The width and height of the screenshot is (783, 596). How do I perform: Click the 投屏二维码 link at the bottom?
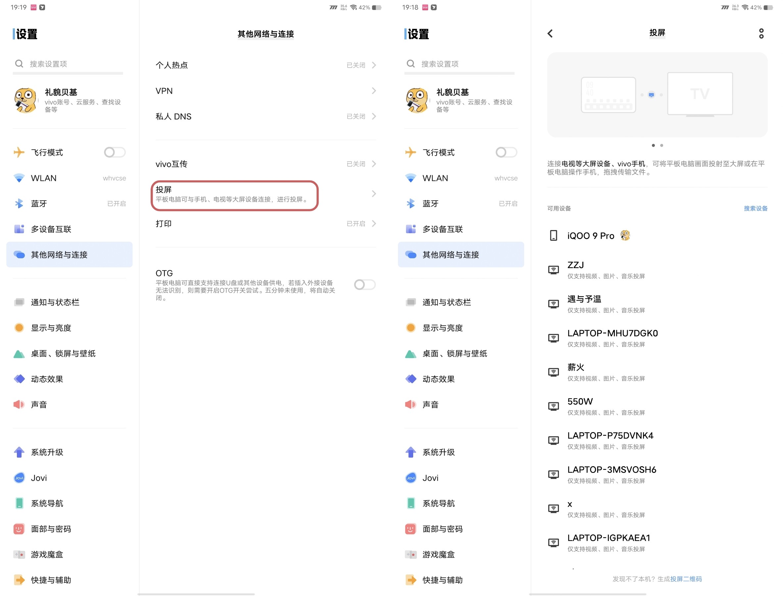point(686,579)
